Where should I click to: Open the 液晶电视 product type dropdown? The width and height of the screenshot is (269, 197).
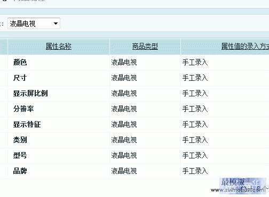point(34,24)
